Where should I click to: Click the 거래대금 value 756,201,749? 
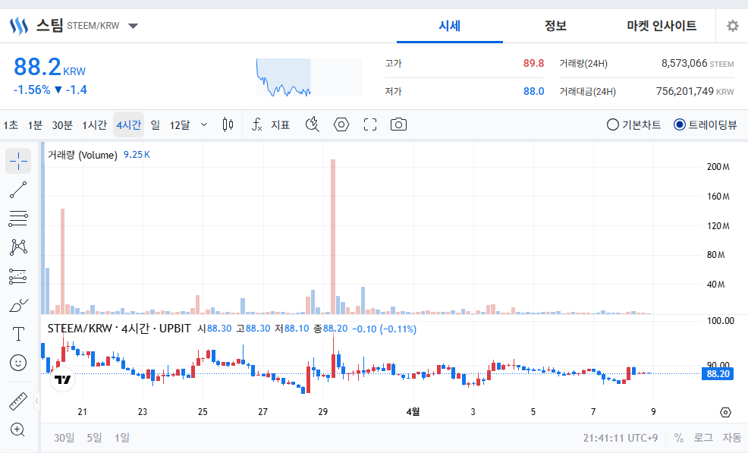tap(684, 91)
